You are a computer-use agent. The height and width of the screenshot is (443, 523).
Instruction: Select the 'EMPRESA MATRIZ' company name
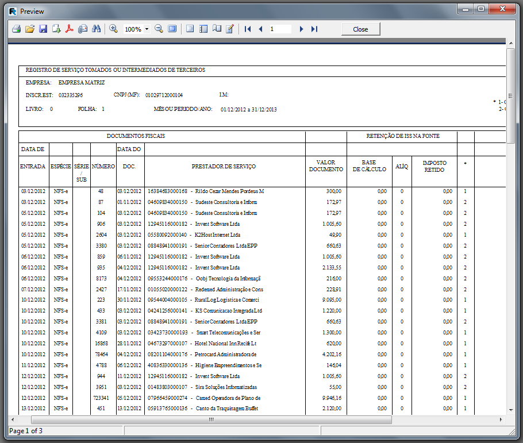click(82, 82)
